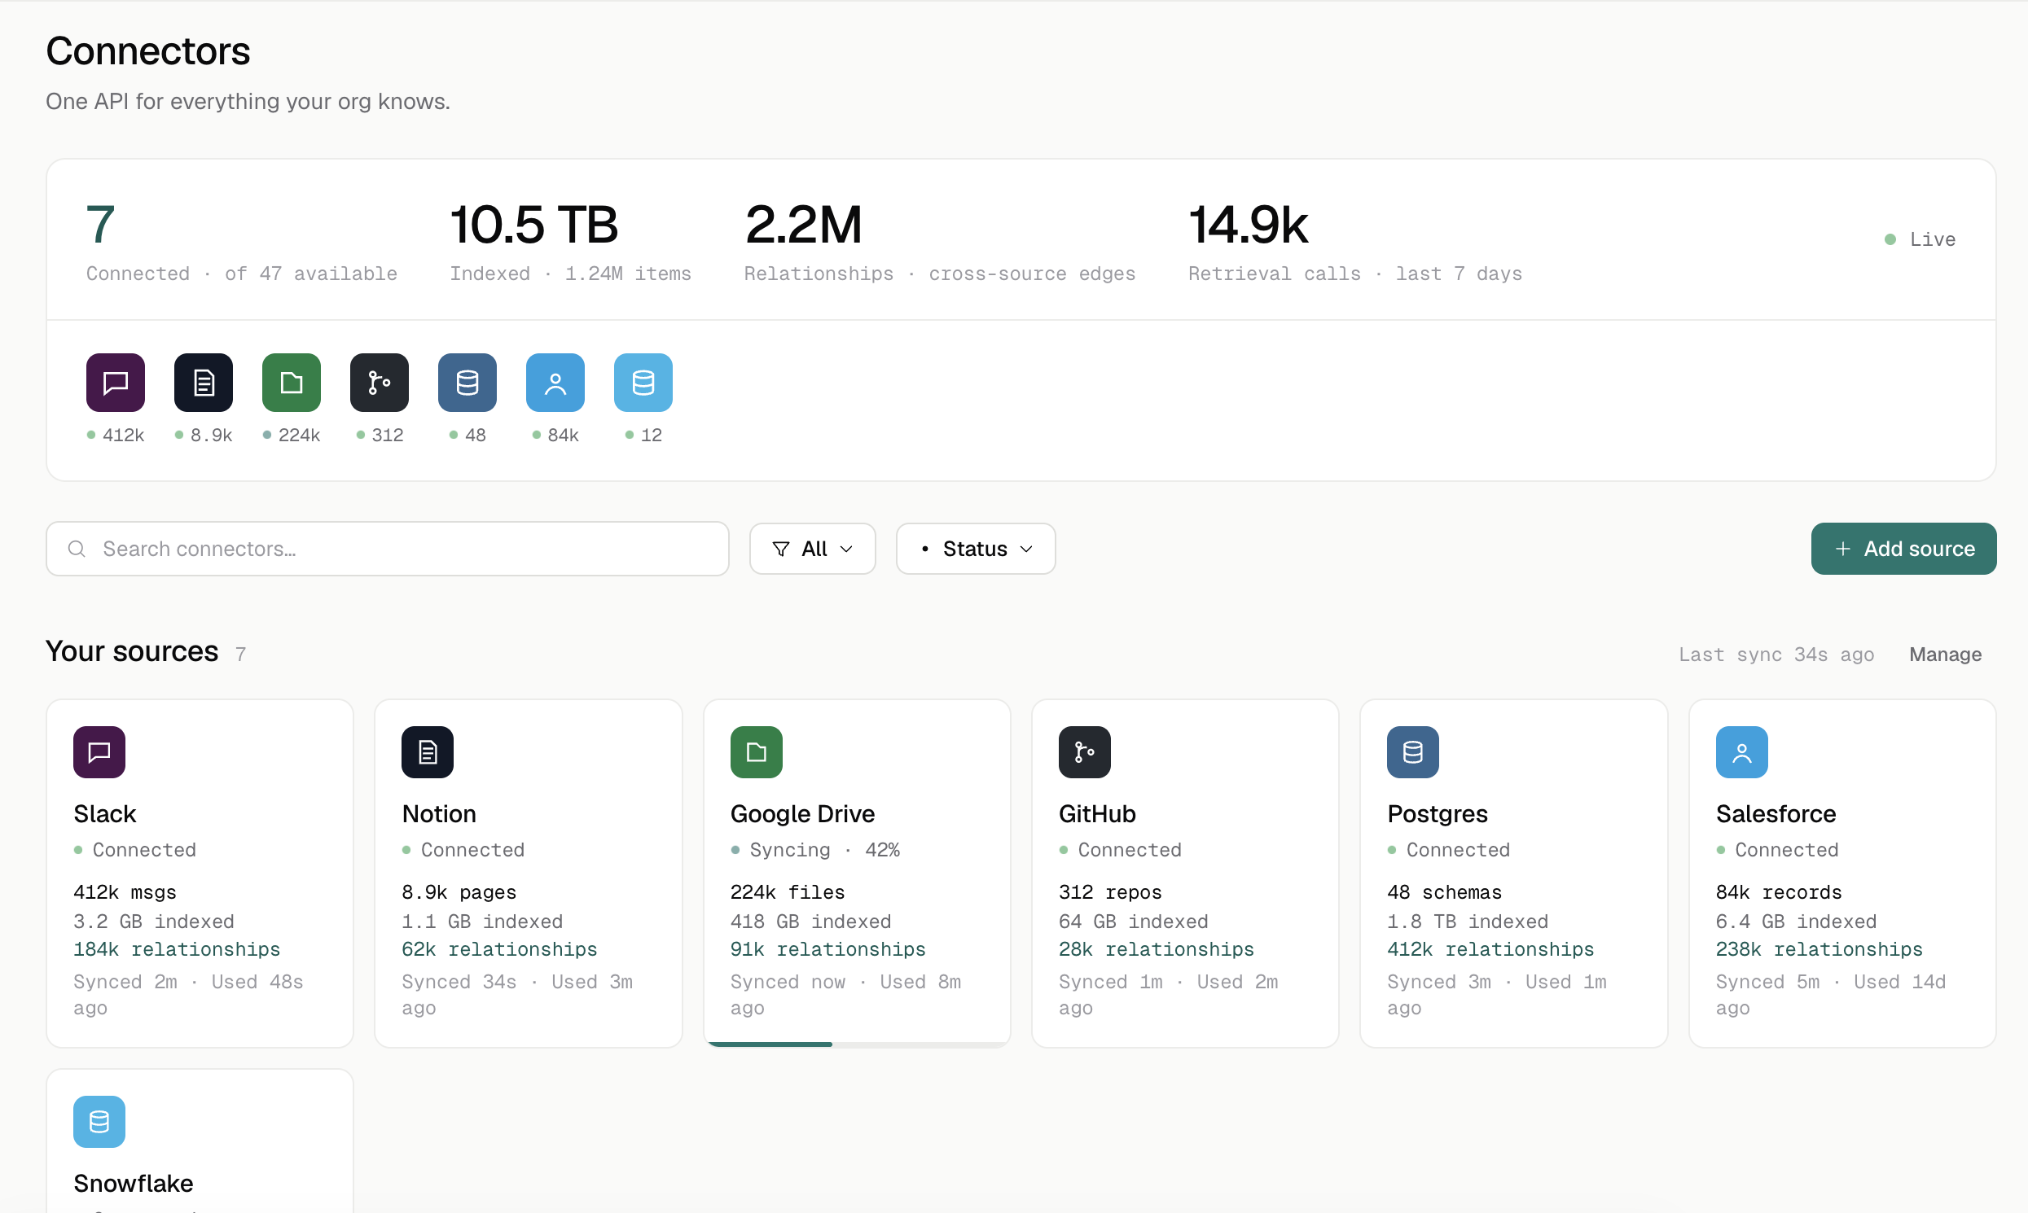Click '238k relationships' on the Salesforce card

click(1819, 949)
